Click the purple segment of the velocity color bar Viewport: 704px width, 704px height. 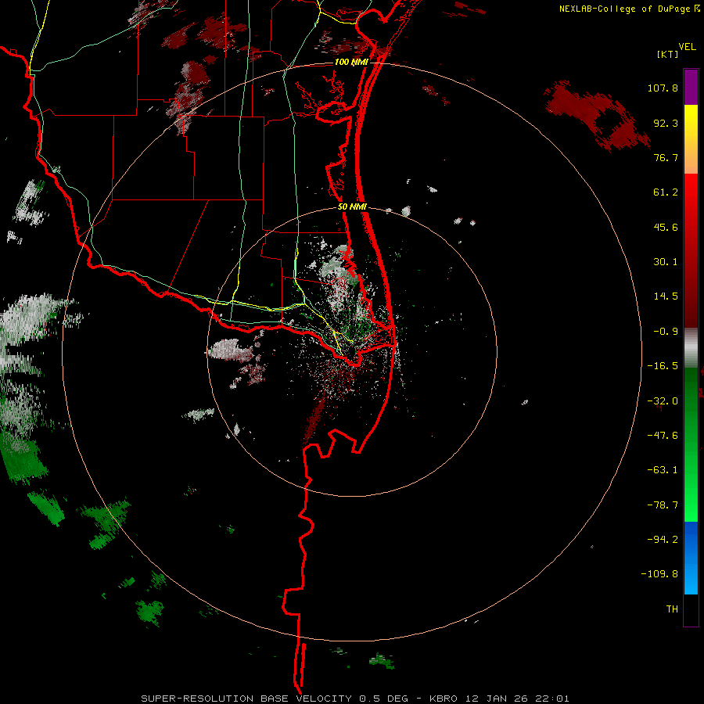coord(691,87)
